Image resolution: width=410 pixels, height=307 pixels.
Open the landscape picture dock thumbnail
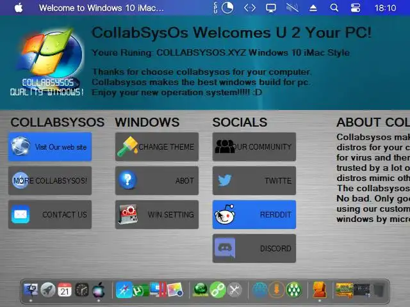pos(345,290)
